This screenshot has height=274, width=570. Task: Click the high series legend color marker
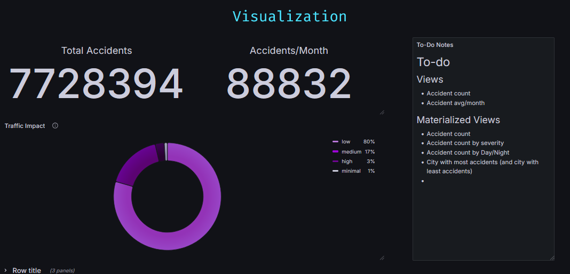[x=335, y=162]
